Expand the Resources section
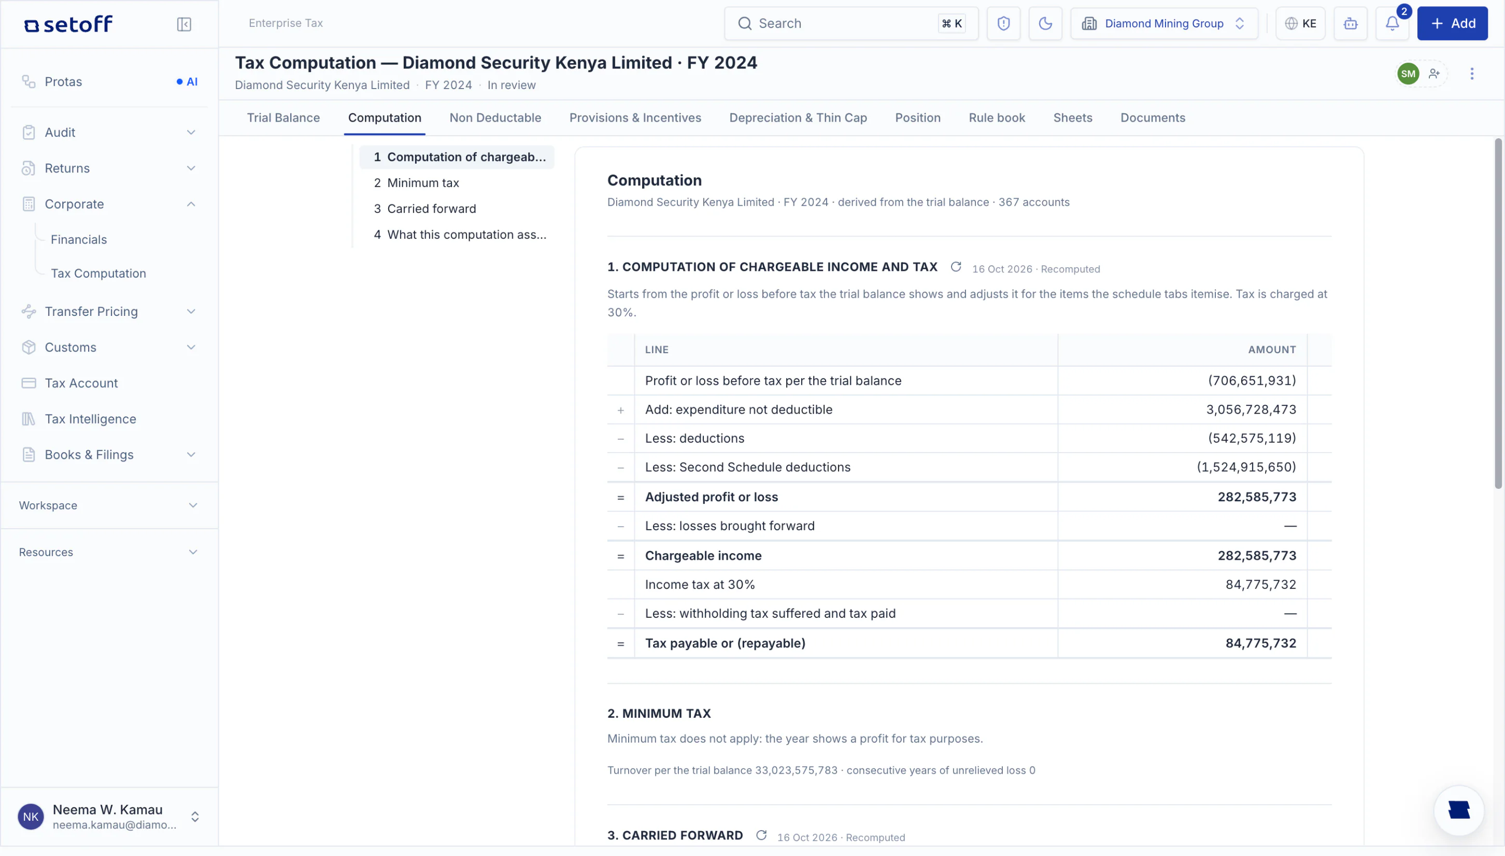Screen dimensions: 1505x856 109,553
